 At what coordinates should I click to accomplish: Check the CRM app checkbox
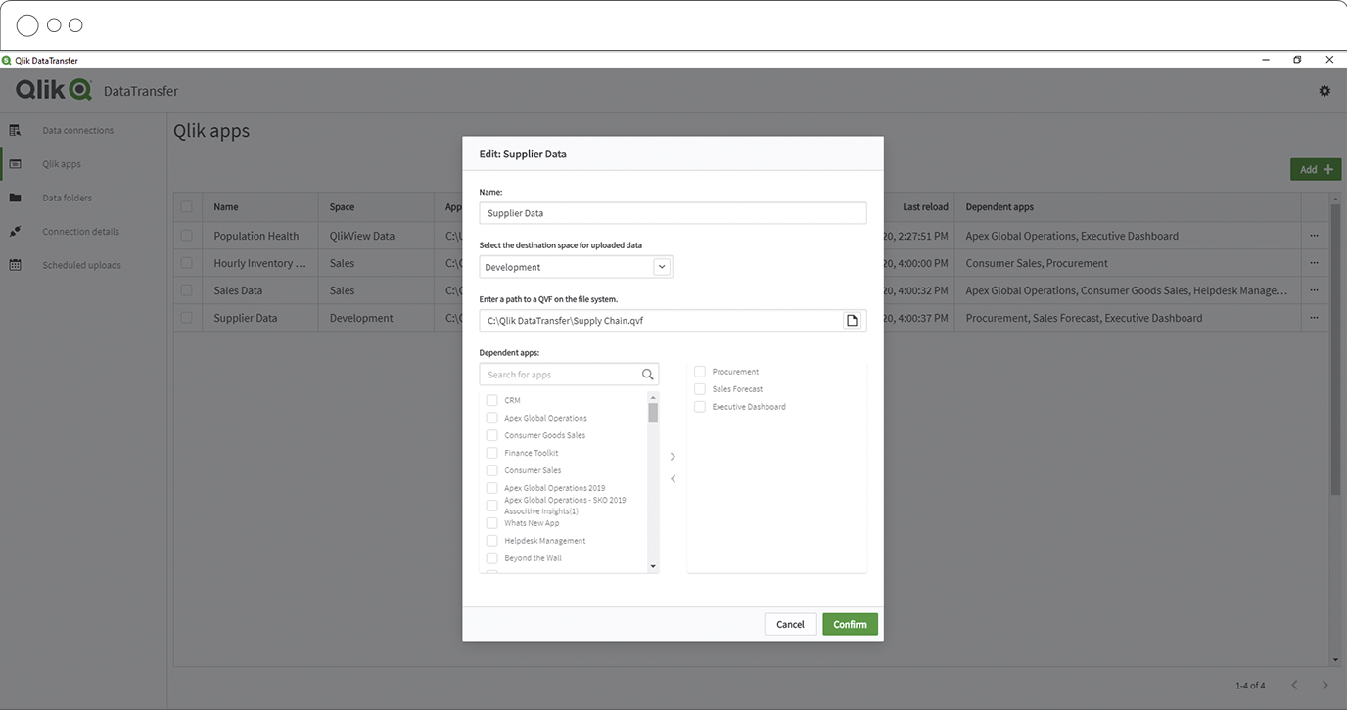pos(491,400)
